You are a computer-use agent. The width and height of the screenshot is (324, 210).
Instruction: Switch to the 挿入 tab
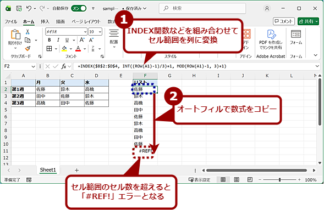coord(45,21)
